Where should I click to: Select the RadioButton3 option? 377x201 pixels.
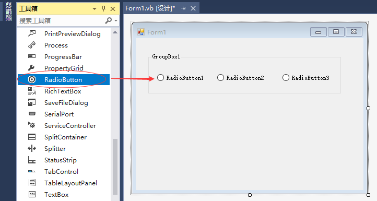(x=306, y=78)
